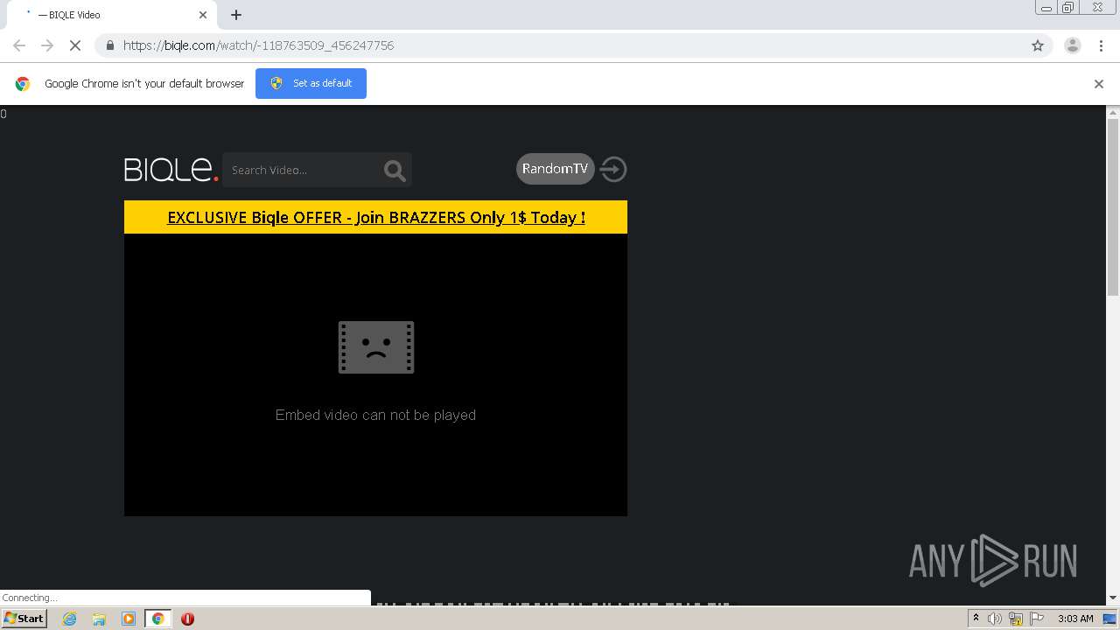1120x630 pixels.
Task: Click the network tray icon
Action: point(1016,619)
